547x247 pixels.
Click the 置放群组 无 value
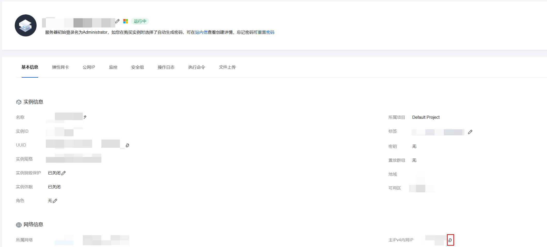[x=414, y=160]
